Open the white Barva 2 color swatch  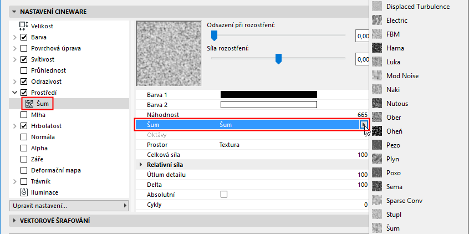(269, 105)
